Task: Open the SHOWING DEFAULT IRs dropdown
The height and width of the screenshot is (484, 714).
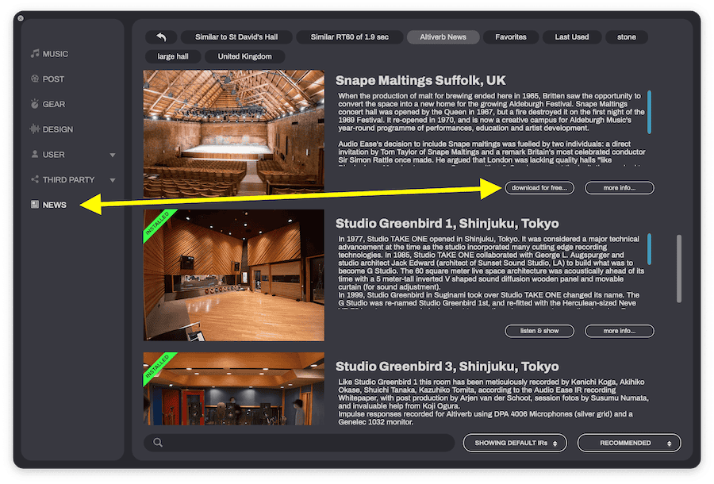Action: (x=515, y=443)
